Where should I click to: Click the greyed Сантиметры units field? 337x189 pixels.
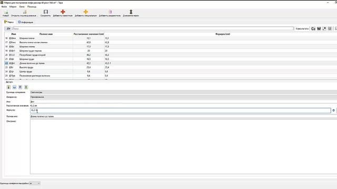tap(184, 92)
